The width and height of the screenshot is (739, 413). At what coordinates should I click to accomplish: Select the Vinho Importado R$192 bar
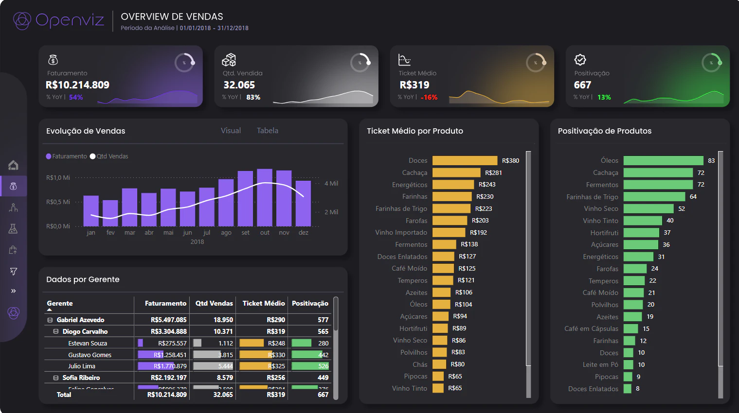(x=449, y=232)
